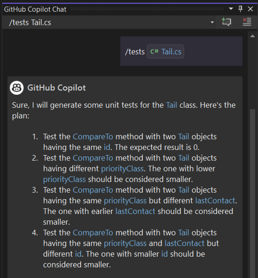Click the scroll up arrow

tap(252, 36)
